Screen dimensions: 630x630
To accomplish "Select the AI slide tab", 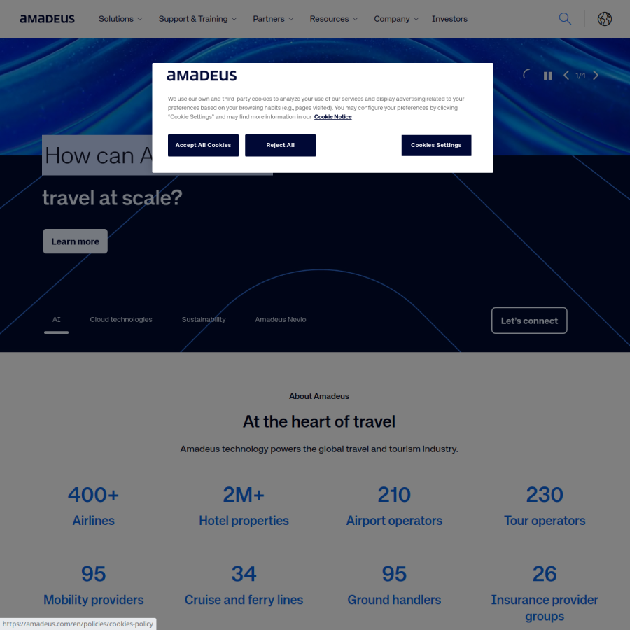I will click(x=56, y=320).
